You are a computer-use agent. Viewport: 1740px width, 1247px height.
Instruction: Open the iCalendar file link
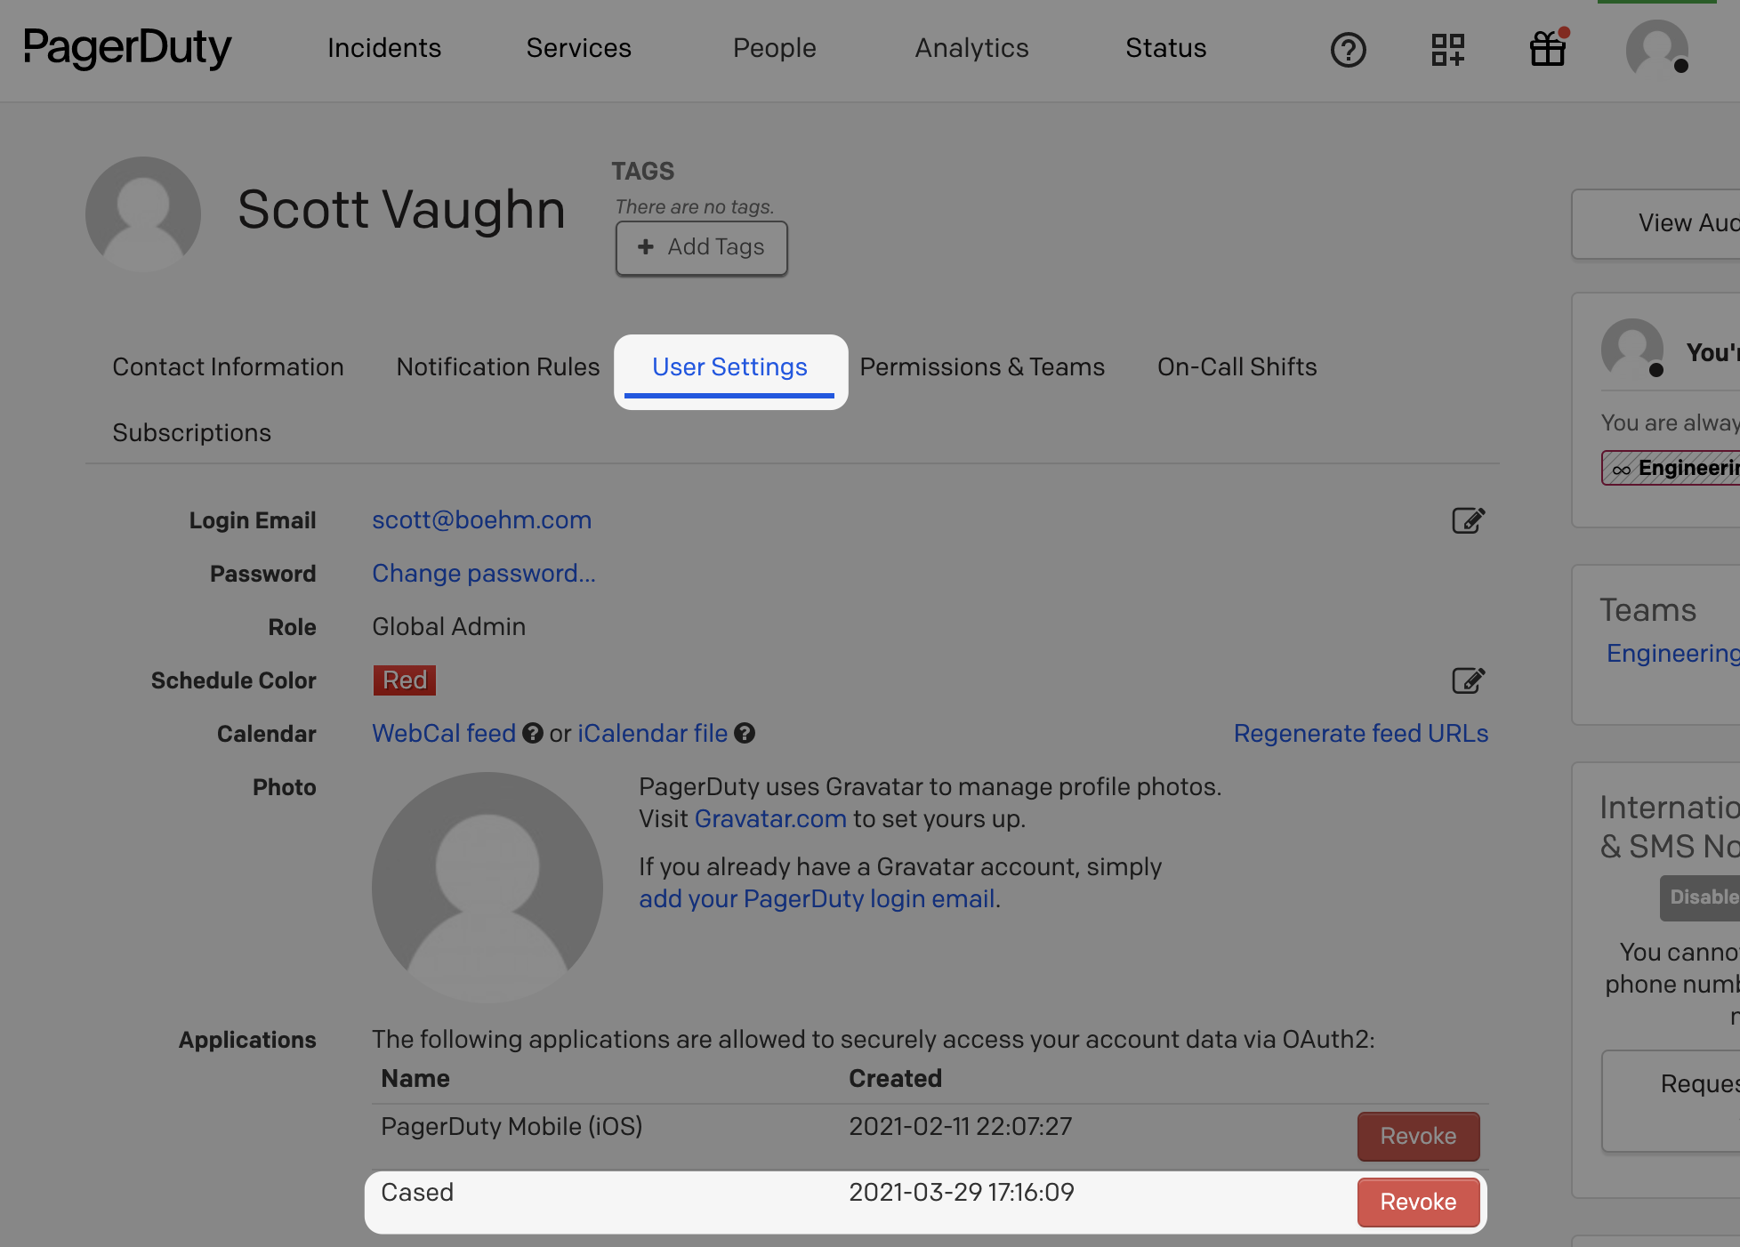point(652,733)
